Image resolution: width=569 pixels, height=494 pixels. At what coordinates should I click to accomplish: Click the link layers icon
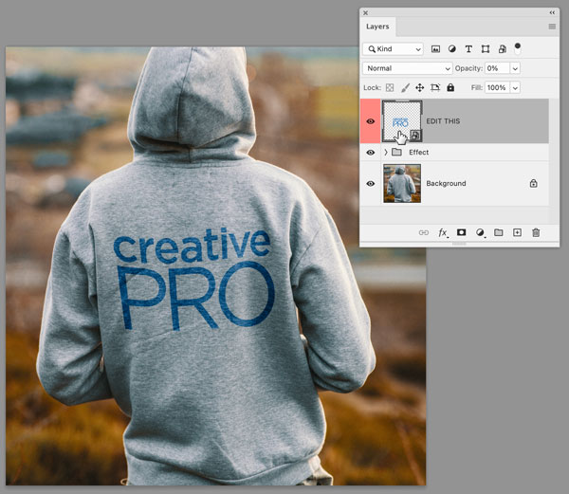pyautogui.click(x=424, y=232)
